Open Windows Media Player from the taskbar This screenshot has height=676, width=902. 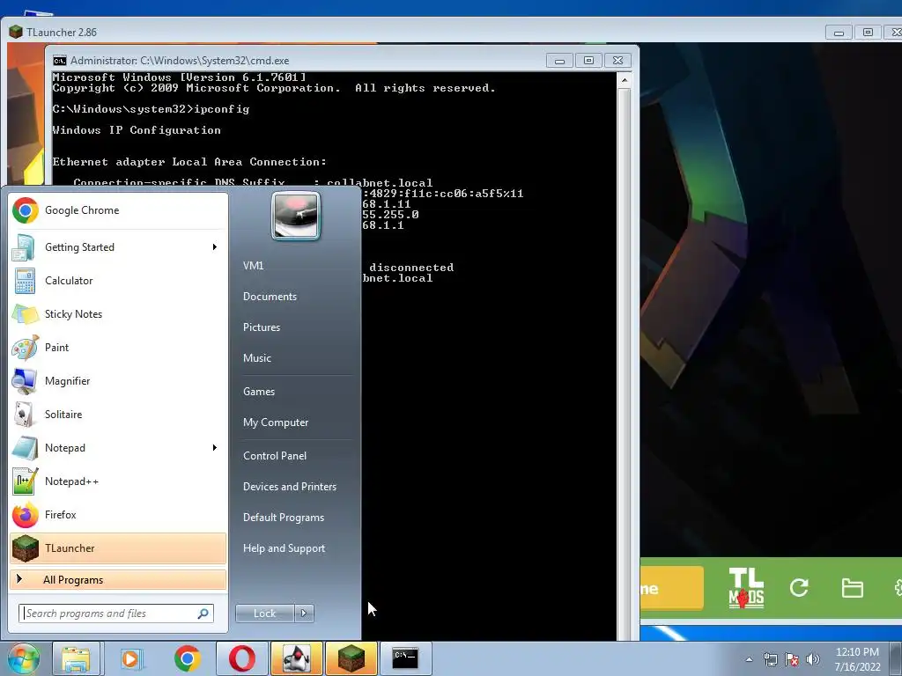coord(131,658)
